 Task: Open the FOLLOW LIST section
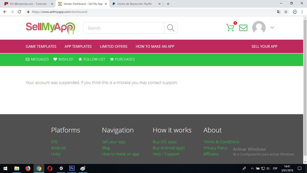click(x=92, y=59)
